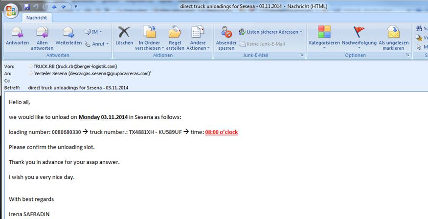428x219 pixels.
Task: Open the Office button menu
Action: 11,11
